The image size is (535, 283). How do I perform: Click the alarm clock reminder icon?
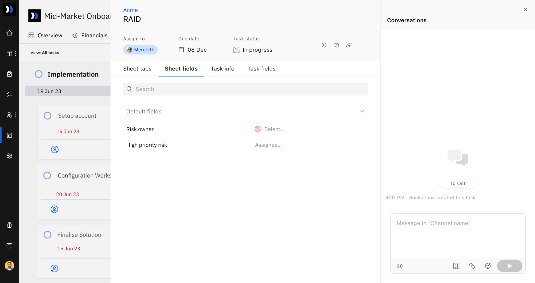click(337, 45)
